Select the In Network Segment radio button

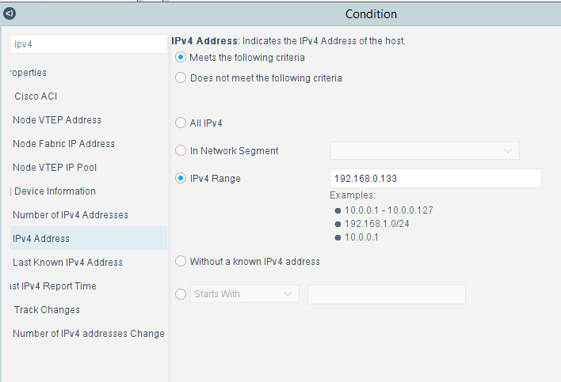(181, 150)
